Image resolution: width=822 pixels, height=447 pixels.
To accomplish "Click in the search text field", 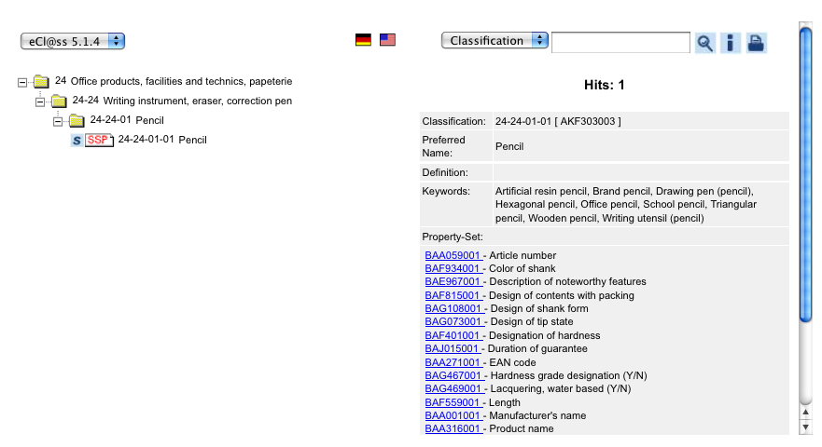I will point(620,42).
